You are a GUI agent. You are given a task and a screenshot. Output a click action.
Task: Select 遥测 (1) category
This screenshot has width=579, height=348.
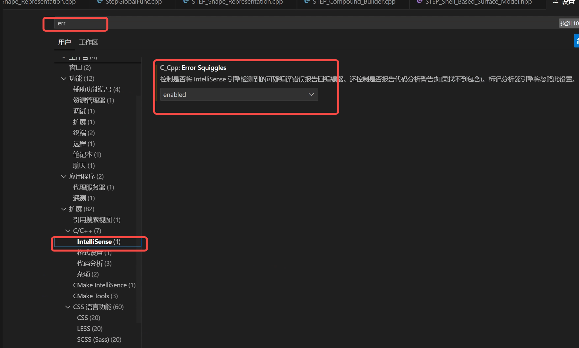click(84, 198)
